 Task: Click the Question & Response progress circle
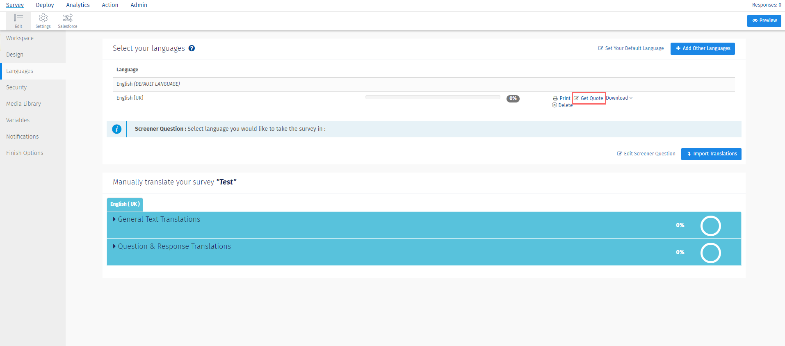coord(711,253)
